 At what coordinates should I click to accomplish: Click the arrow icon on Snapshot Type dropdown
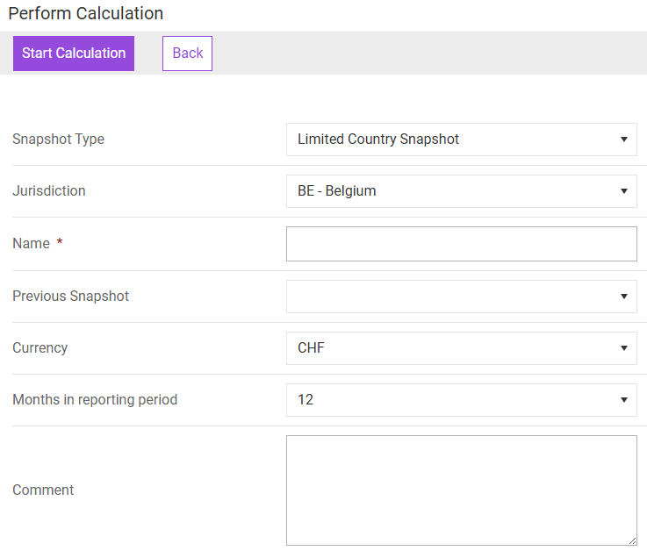[x=623, y=139]
